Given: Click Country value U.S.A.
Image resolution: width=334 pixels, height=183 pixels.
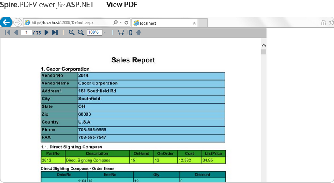Looking at the screenshot, I should coord(85,122).
